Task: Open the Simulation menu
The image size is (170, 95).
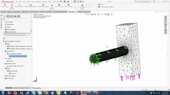Action: 38,2
